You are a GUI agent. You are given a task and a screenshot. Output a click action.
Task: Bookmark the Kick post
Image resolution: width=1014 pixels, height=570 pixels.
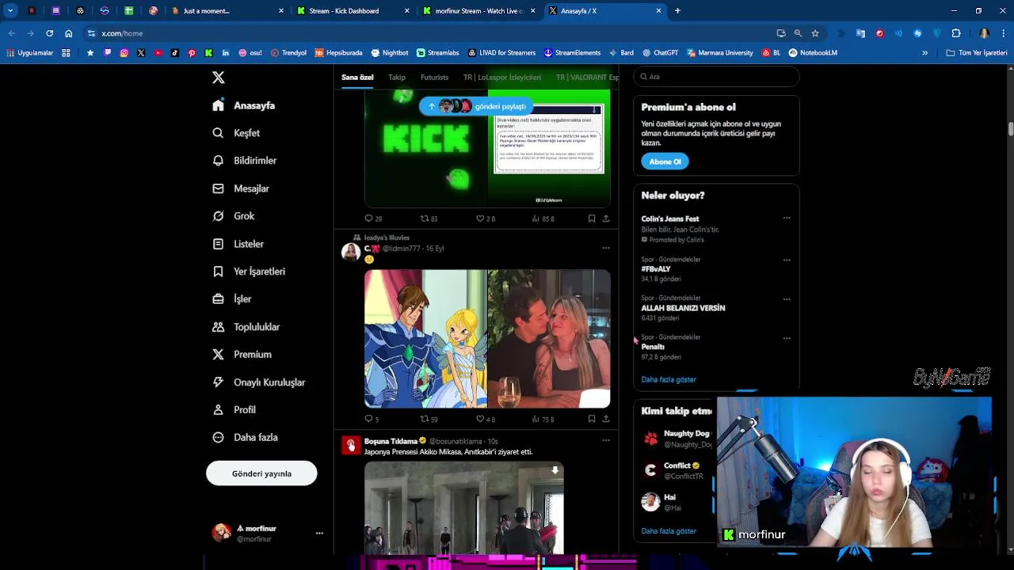[x=592, y=218]
